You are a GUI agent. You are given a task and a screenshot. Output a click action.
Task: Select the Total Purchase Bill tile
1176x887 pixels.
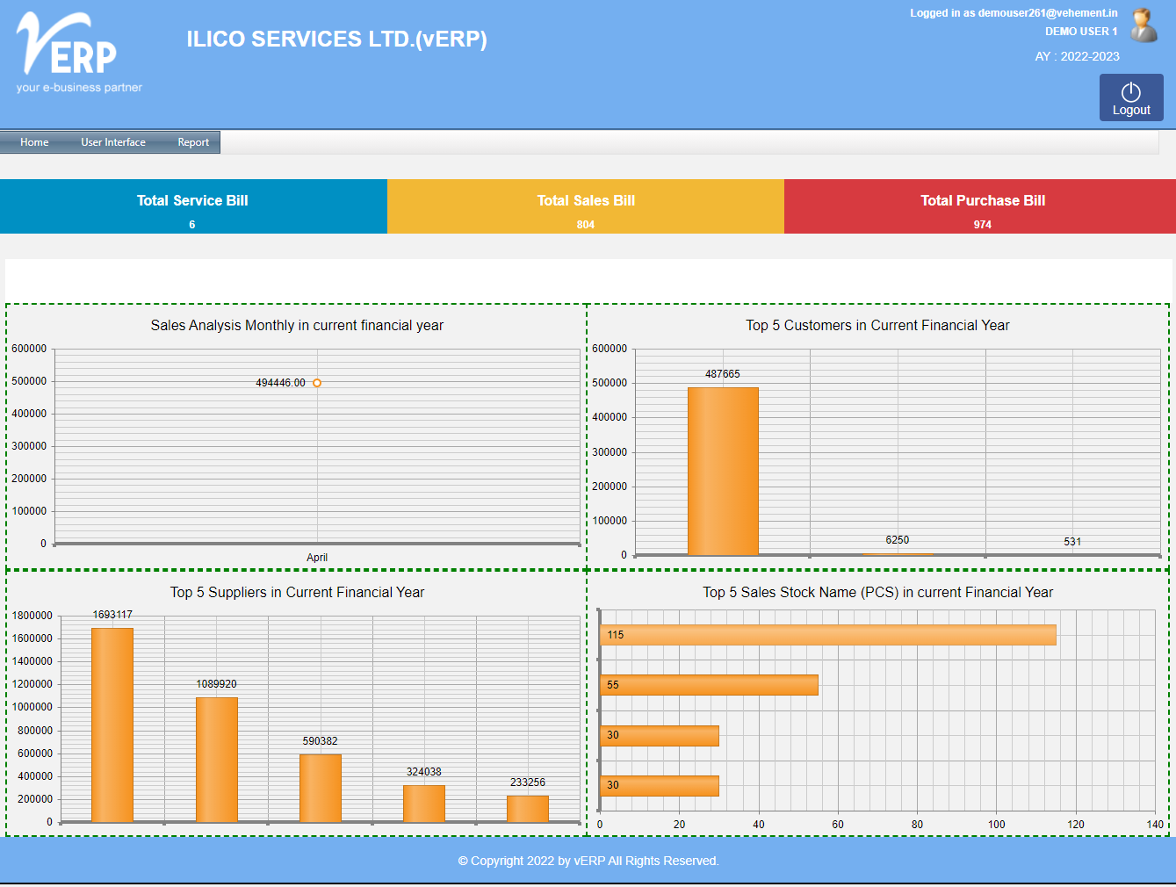980,206
